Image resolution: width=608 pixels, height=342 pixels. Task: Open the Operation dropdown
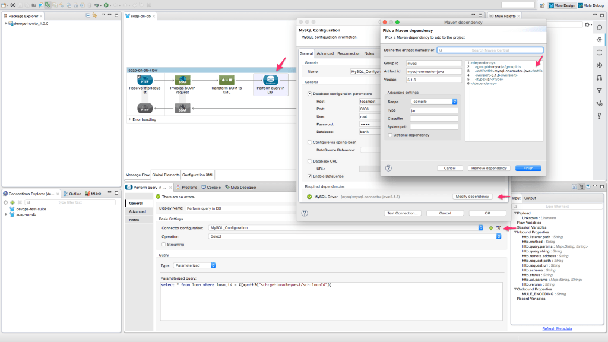(x=498, y=235)
